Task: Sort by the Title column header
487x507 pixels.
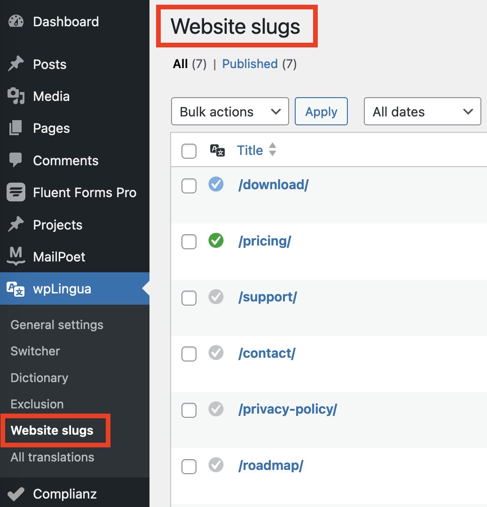Action: [250, 150]
